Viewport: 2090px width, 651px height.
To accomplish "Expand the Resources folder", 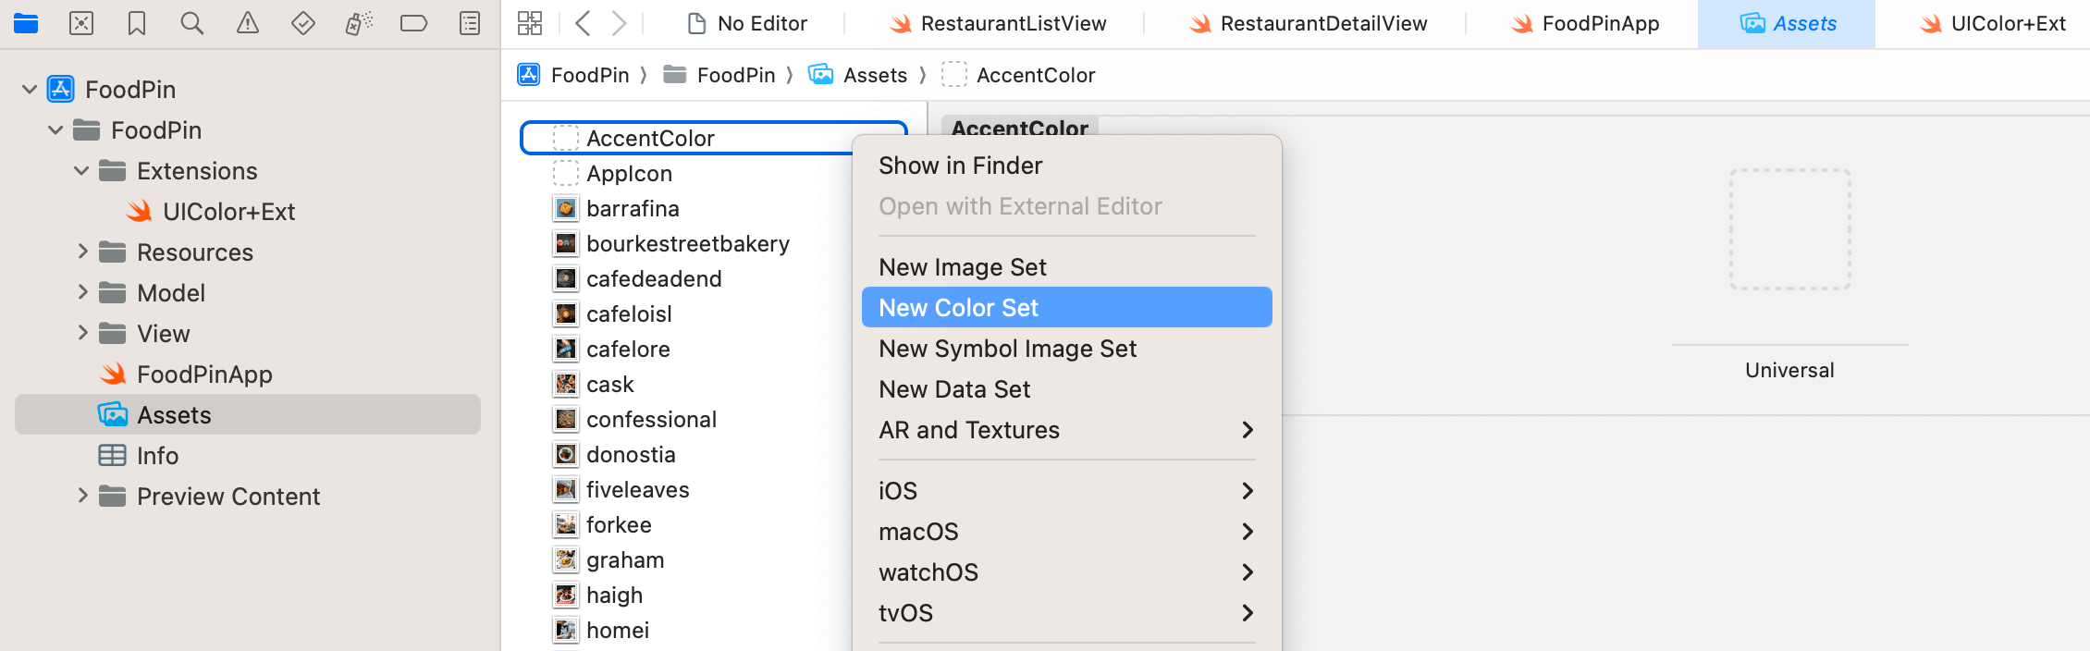I will (x=81, y=252).
